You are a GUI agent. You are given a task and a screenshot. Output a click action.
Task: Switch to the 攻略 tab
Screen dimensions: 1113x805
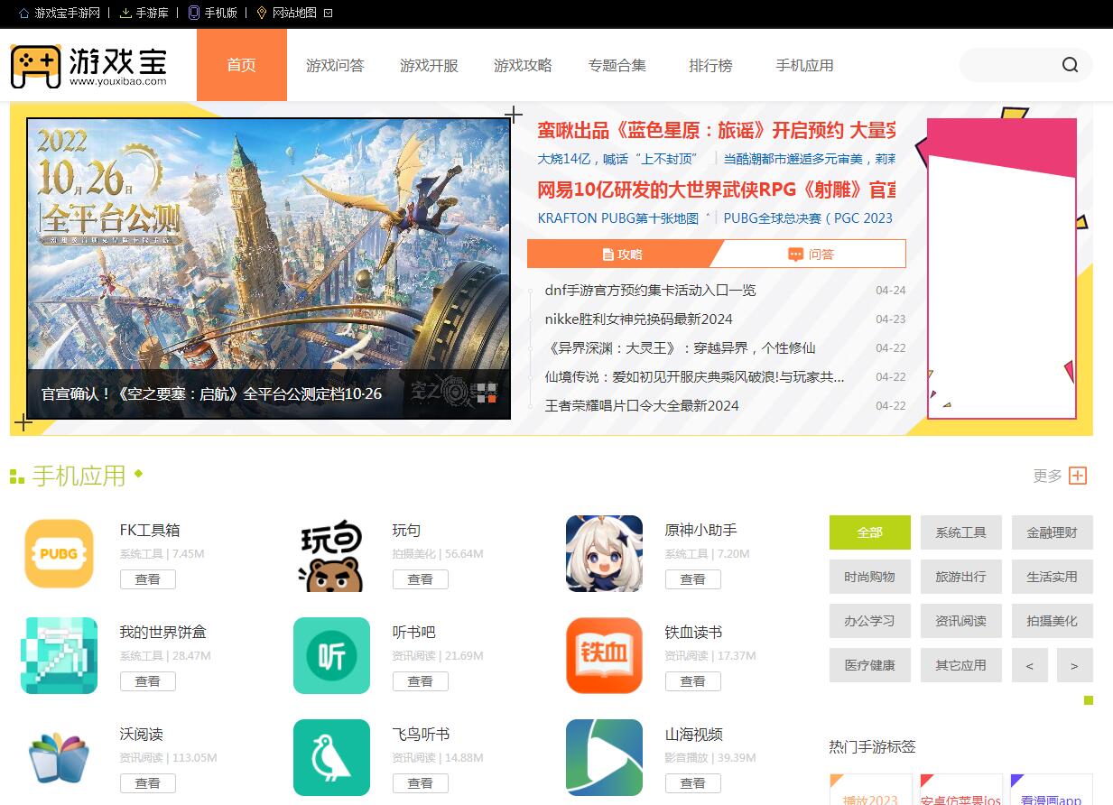click(x=623, y=254)
